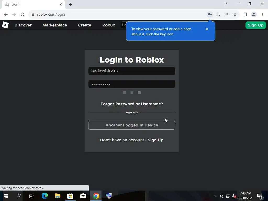Reload the page with the refresh icon
Screen dimensions: 268x201
(23, 15)
